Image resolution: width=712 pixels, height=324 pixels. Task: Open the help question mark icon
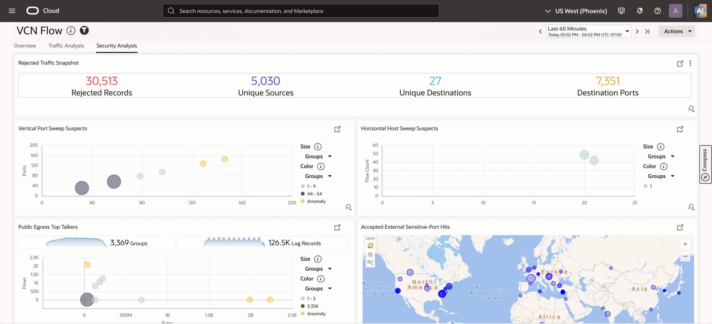click(657, 11)
